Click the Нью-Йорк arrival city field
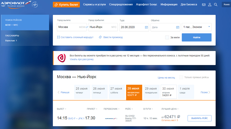This screenshot has width=231, height=129. point(103,27)
